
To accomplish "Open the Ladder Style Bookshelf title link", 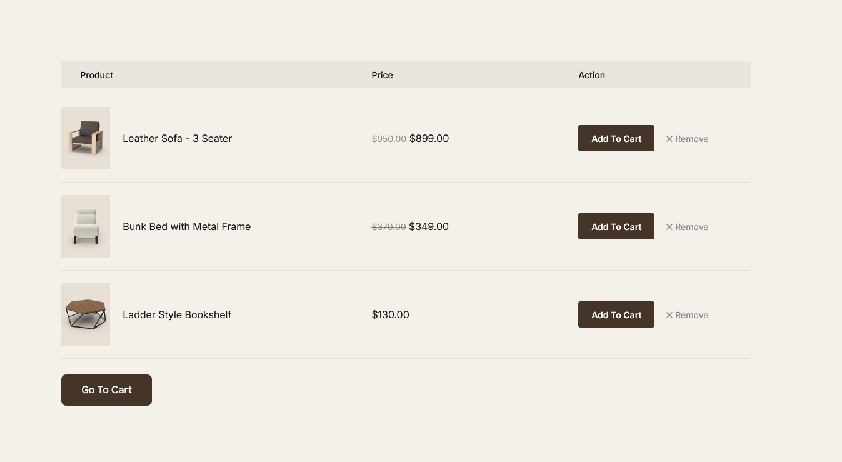I will [177, 314].
